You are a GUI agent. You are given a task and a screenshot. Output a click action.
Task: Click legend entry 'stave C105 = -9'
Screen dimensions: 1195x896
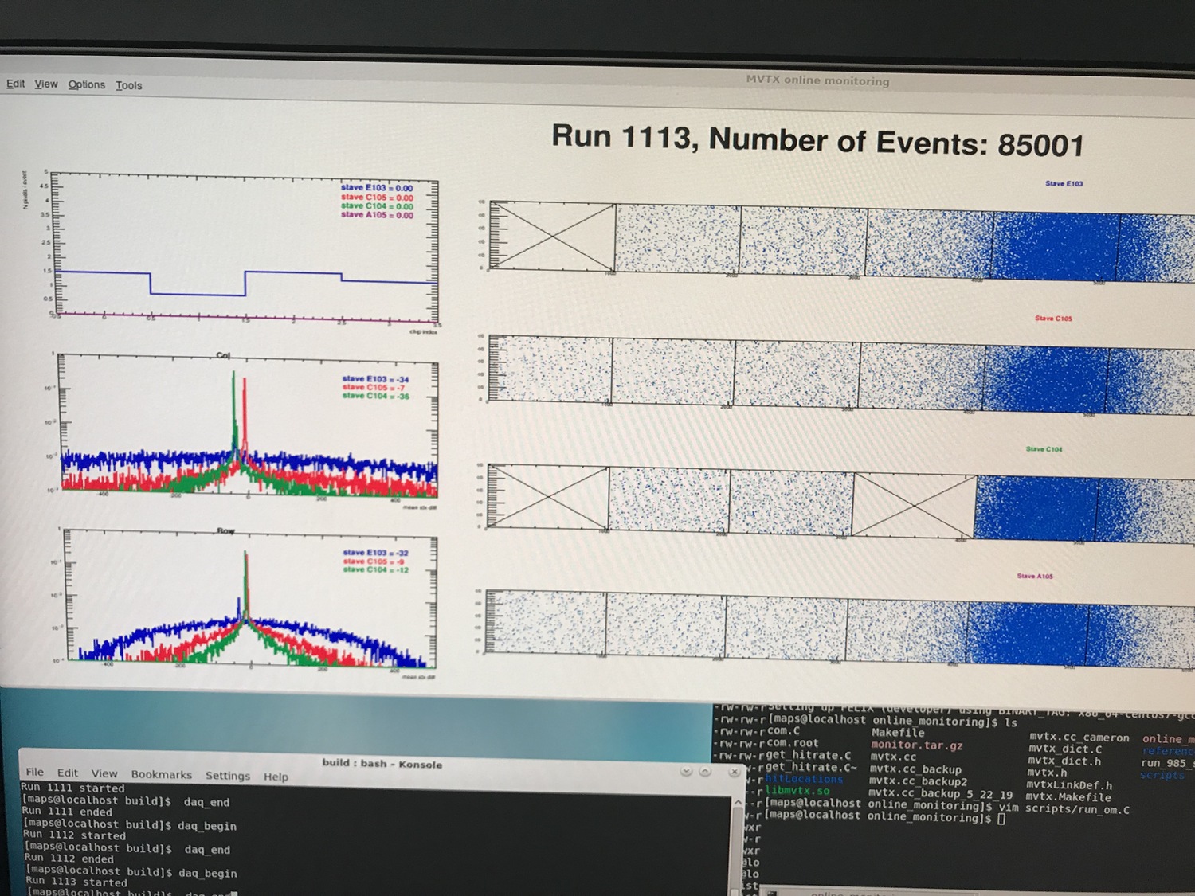click(374, 561)
